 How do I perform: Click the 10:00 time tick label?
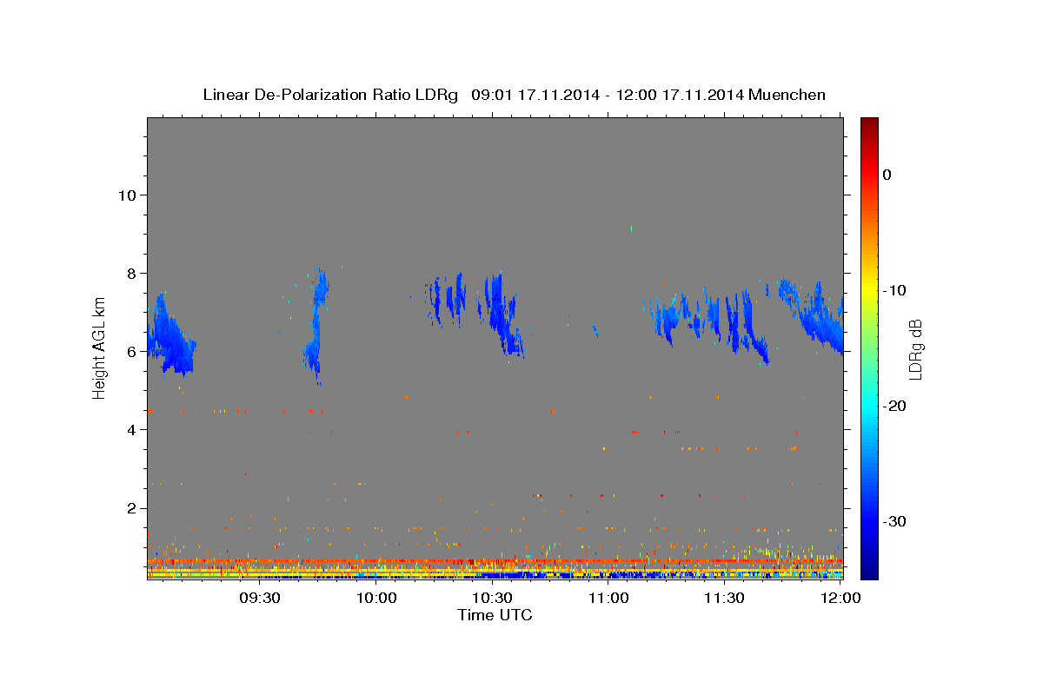coord(376,599)
